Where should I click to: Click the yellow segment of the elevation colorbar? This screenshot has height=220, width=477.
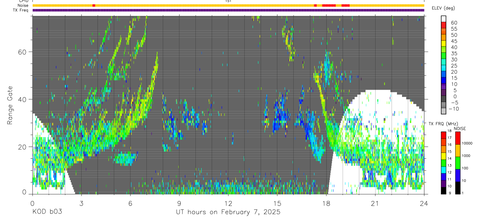click(x=444, y=44)
